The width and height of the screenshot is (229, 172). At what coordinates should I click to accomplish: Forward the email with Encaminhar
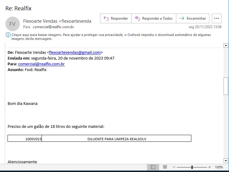(193, 18)
